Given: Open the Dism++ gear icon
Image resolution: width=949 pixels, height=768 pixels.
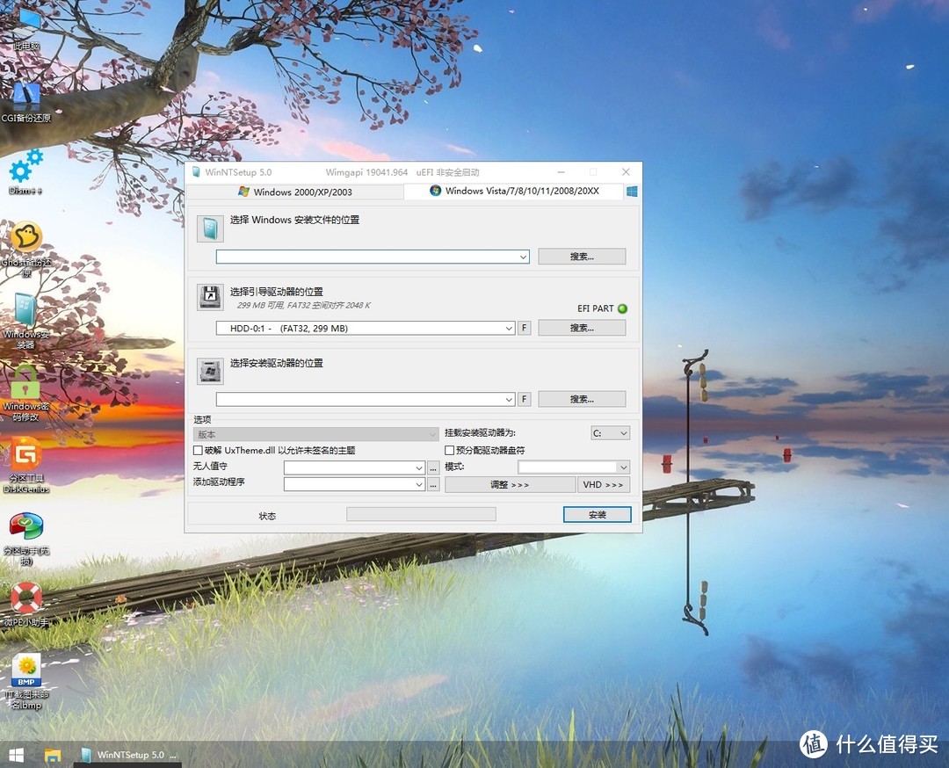Looking at the screenshot, I should coord(25,171).
